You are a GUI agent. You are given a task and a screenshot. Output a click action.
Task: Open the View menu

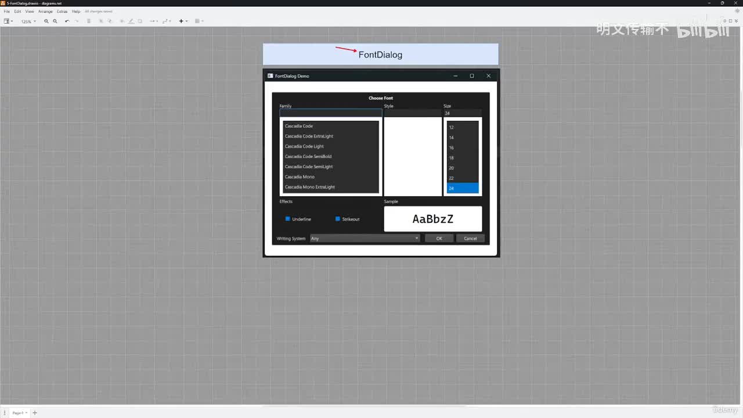coord(30,12)
